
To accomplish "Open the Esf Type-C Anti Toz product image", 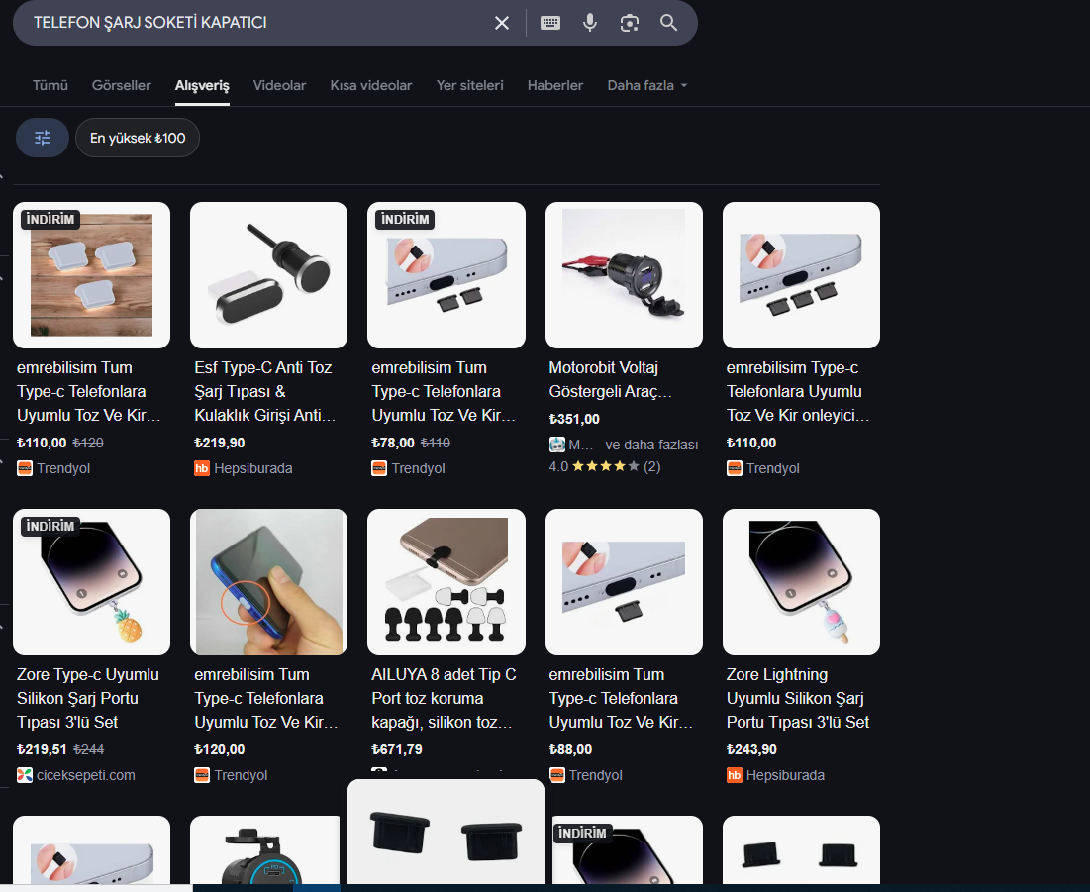I will tap(269, 275).
